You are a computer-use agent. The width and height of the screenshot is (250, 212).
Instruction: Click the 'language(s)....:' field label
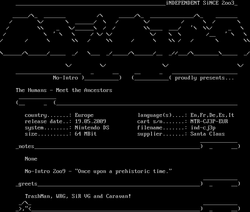(x=162, y=115)
